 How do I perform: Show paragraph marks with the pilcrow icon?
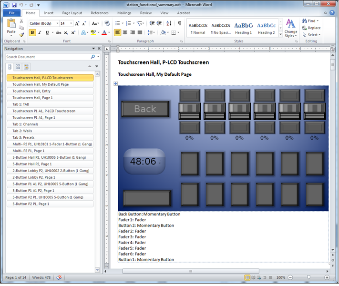[x=180, y=23]
